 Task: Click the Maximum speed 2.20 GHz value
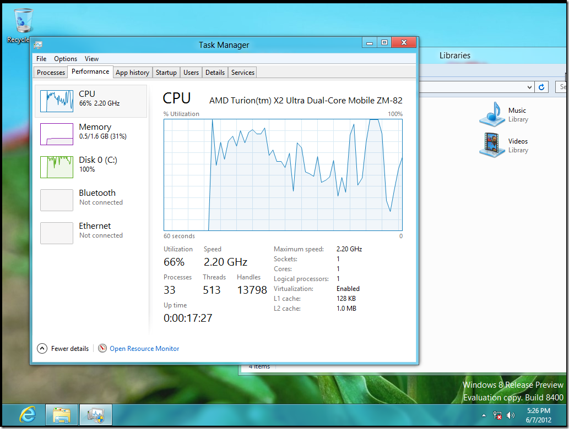tap(349, 249)
